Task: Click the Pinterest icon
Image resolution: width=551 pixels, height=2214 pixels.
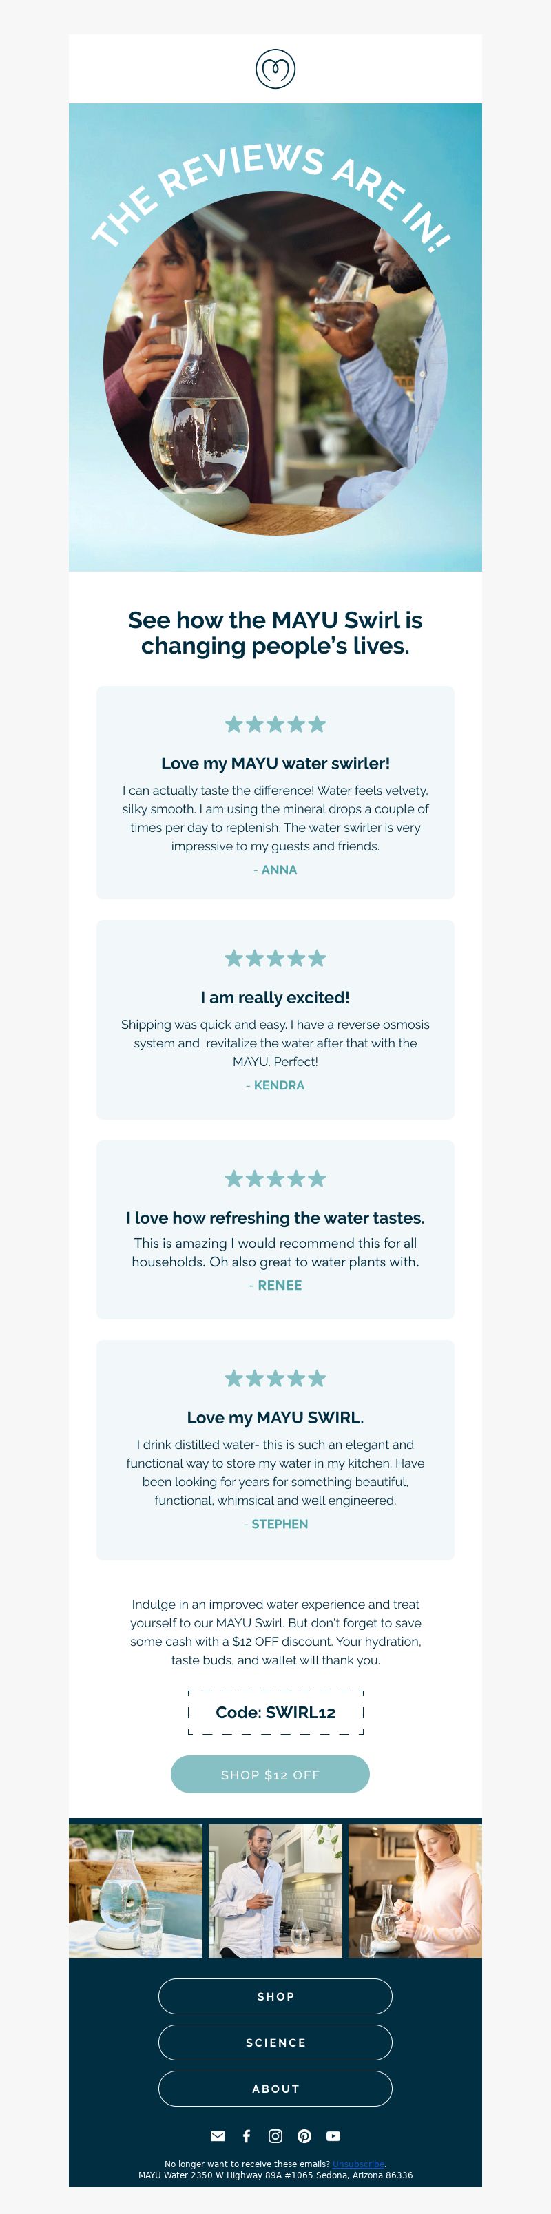Action: tap(304, 2135)
